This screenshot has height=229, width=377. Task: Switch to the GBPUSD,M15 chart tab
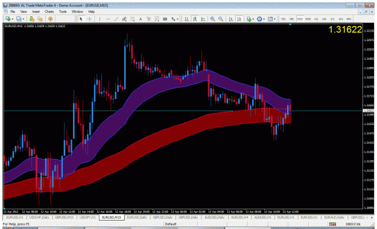tap(64, 218)
